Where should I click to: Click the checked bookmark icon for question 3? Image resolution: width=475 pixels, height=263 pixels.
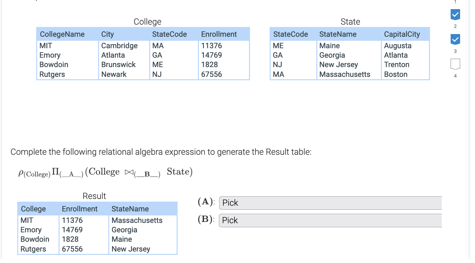pyautogui.click(x=455, y=39)
